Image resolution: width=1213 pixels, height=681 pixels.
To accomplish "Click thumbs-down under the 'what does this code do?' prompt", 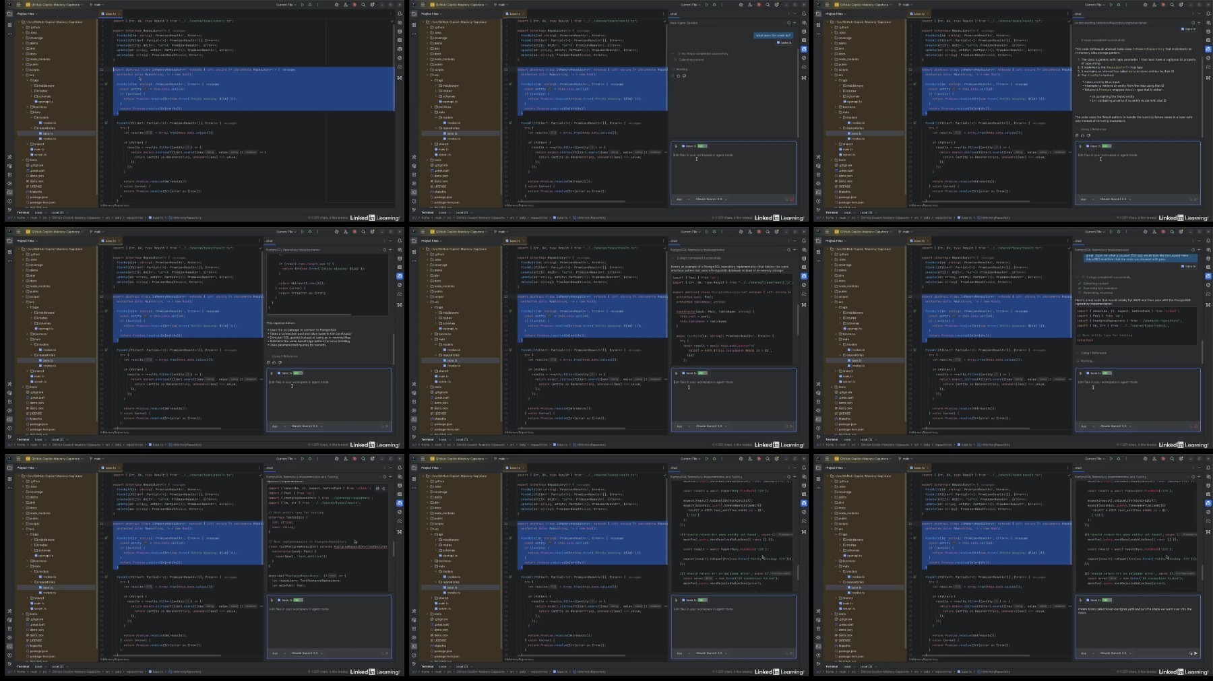I will click(684, 75).
